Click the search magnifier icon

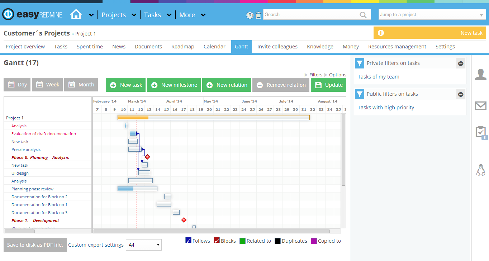pyautogui.click(x=363, y=15)
